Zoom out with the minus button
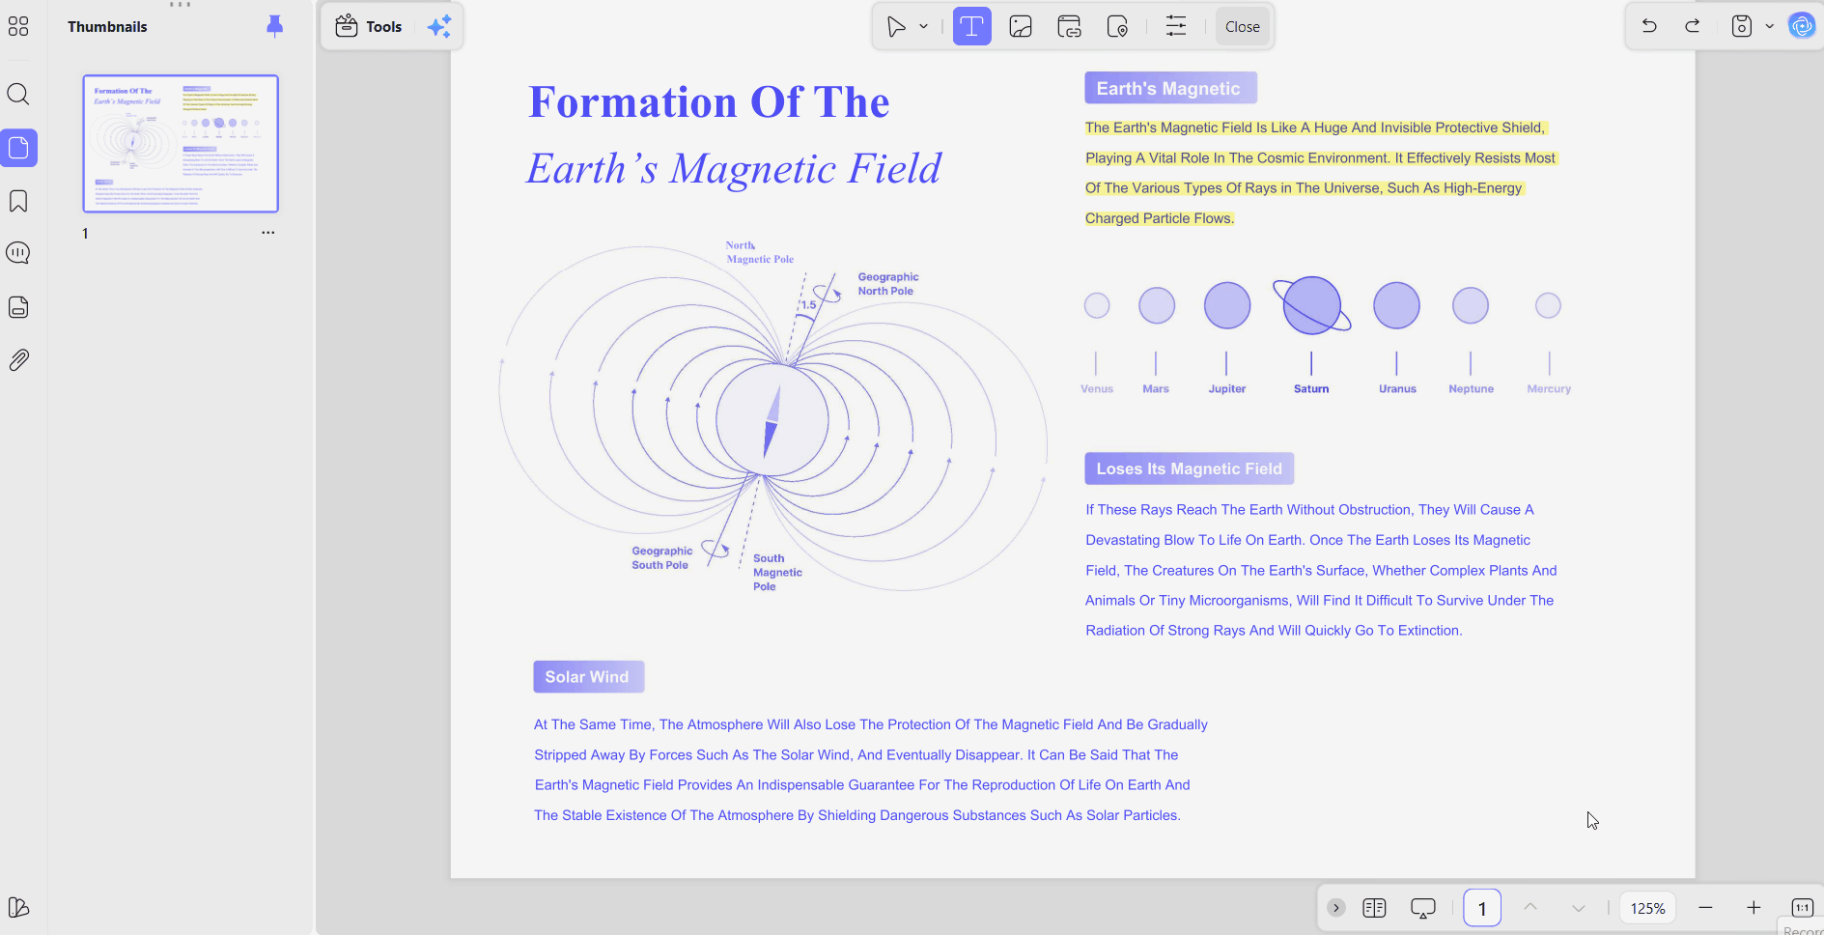 pos(1705,908)
